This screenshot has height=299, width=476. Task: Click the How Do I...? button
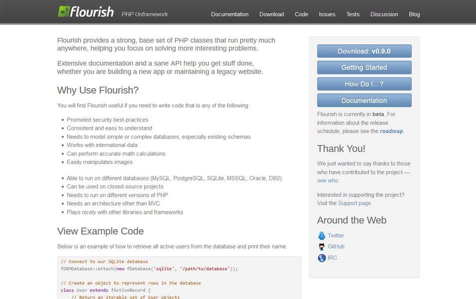[x=364, y=84]
